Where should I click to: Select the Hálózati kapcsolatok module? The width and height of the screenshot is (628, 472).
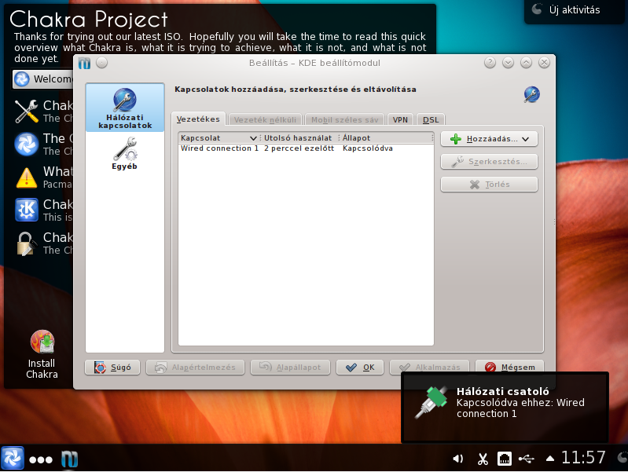(125, 108)
